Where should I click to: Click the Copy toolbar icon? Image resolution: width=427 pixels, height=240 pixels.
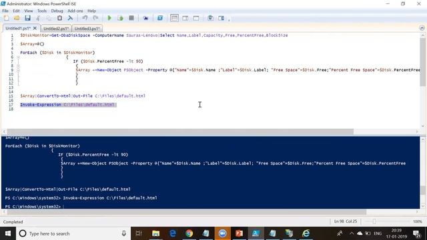[49, 18]
